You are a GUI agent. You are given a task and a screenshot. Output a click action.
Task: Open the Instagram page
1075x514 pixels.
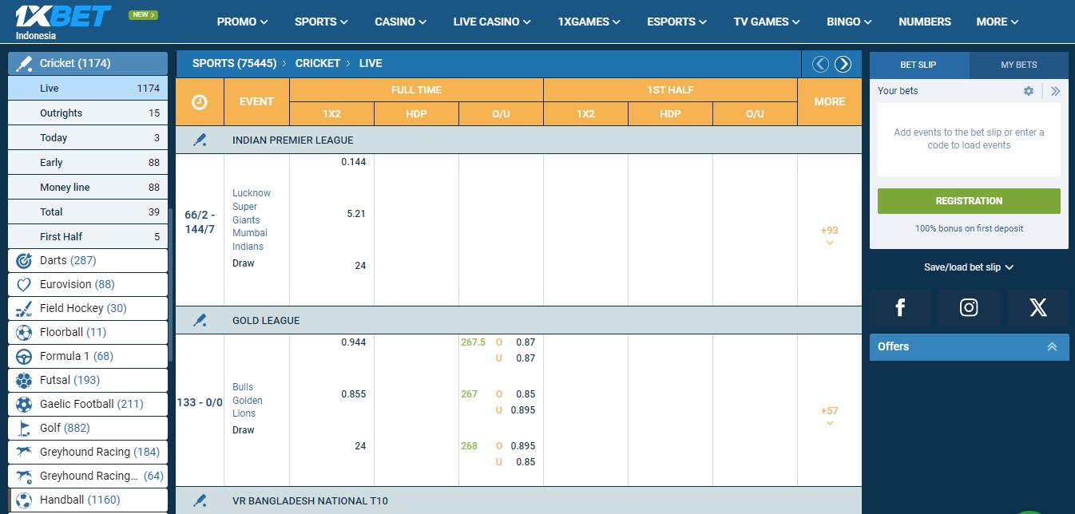(969, 307)
